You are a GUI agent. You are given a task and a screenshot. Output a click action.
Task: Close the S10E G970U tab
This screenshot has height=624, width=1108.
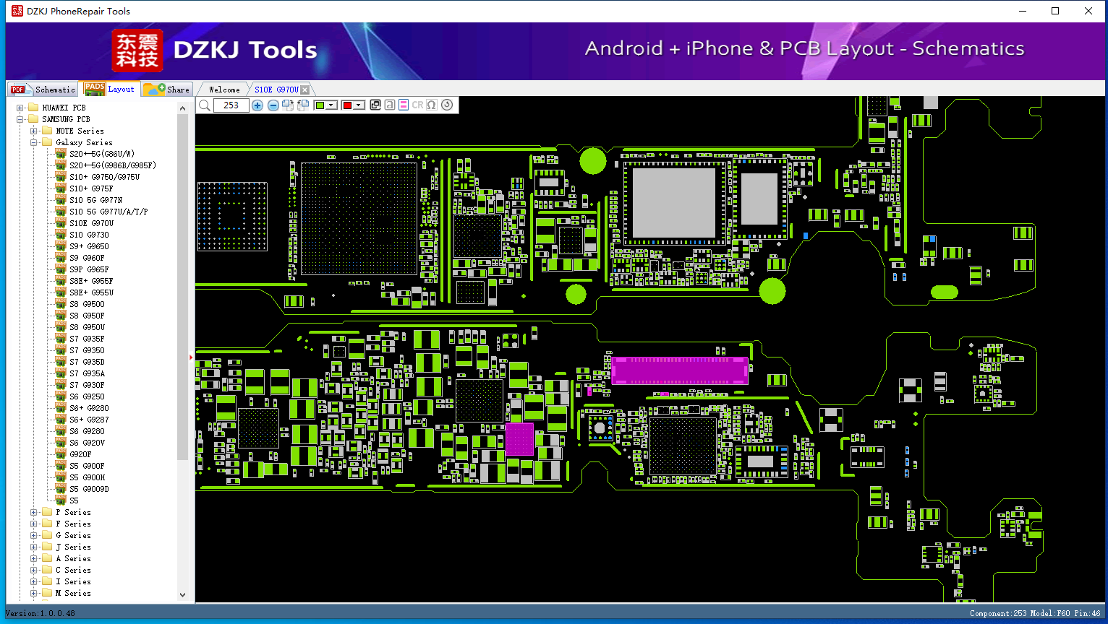[x=305, y=90]
